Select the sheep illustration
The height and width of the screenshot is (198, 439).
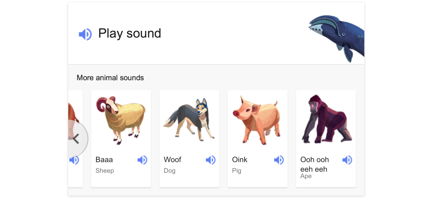coord(121,119)
